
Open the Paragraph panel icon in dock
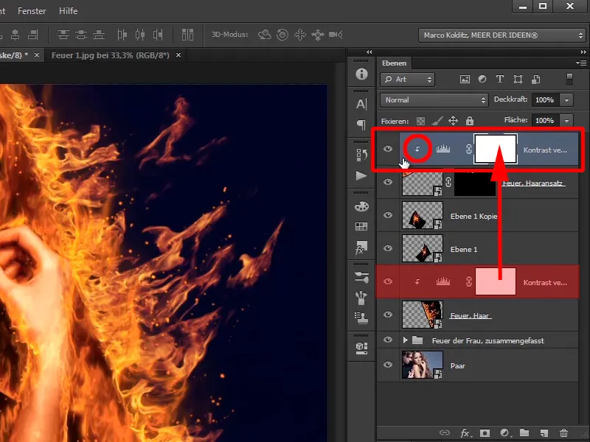361,124
